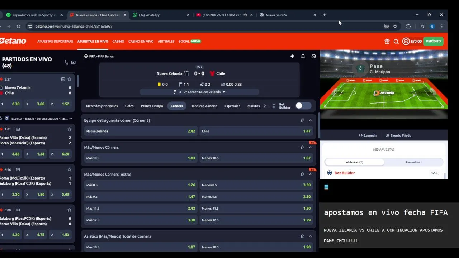459x258 pixels.
Task: Click Evento Fijado button
Action: (398, 135)
